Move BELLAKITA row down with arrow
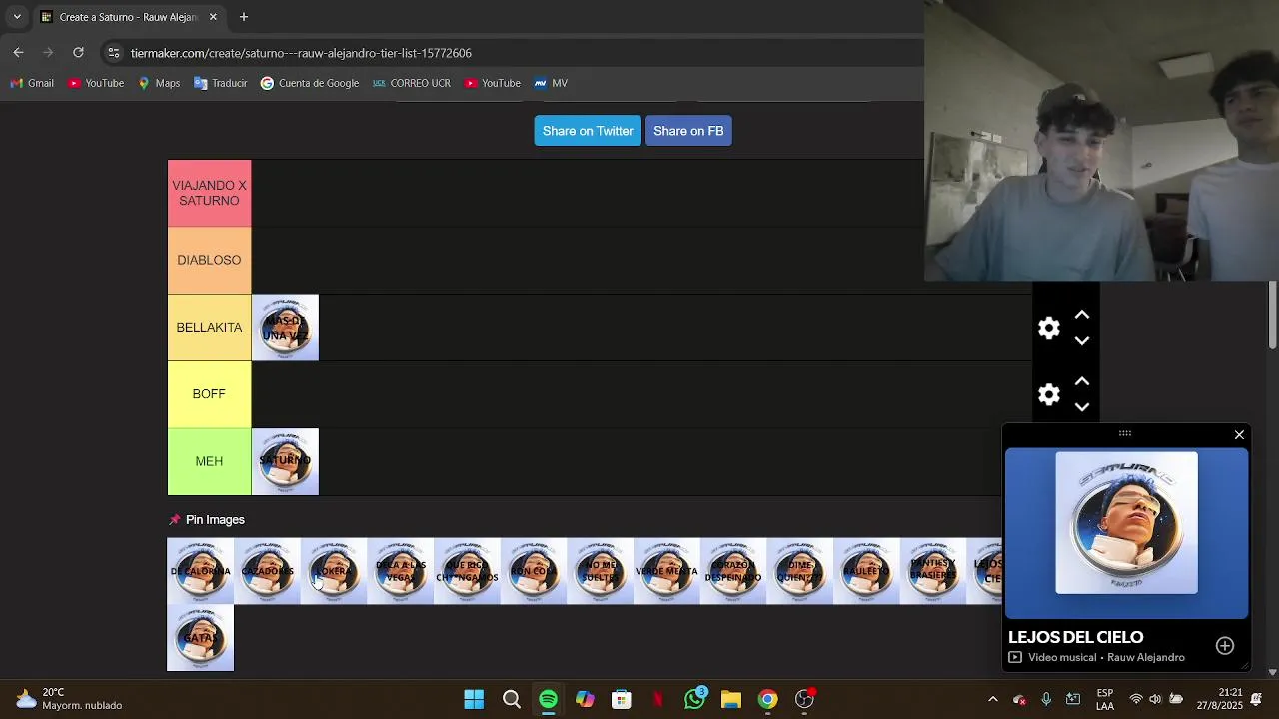Screen dimensions: 1279x719 (x=1081, y=341)
